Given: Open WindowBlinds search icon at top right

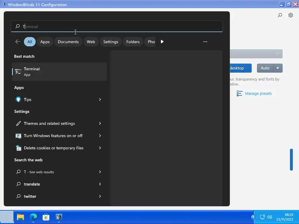Looking at the screenshot, I should [x=280, y=15].
